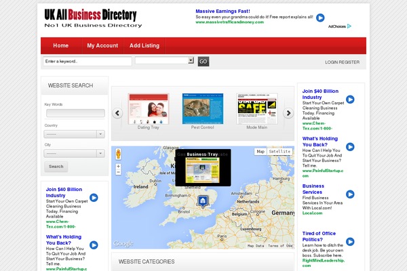This screenshot has height=271, width=407.
Task: Click the UK All Business Directory logo
Action: pyautogui.click(x=93, y=18)
